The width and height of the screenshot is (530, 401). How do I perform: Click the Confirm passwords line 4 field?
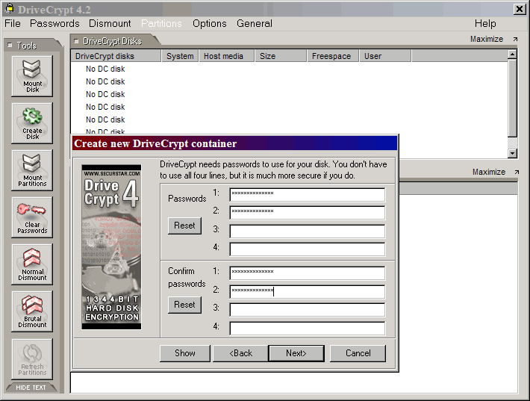coord(307,329)
